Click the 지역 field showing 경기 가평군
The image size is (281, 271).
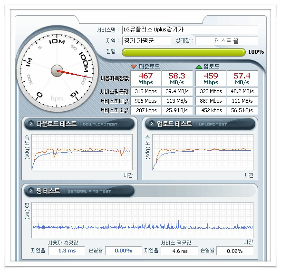(146, 41)
